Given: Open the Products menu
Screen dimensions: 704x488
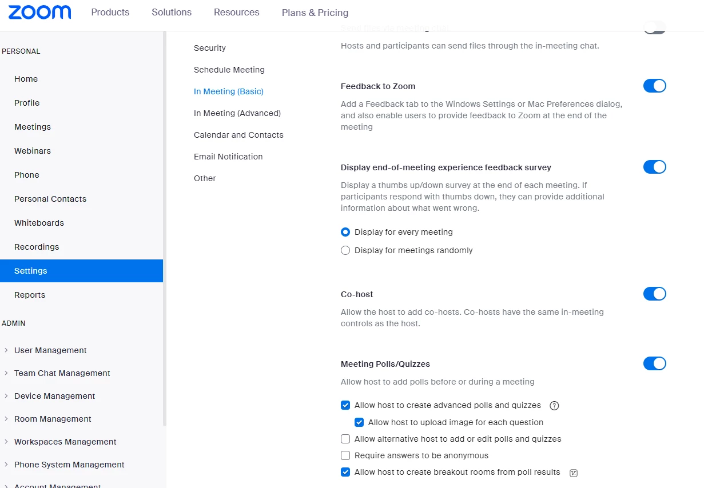Looking at the screenshot, I should (x=110, y=12).
